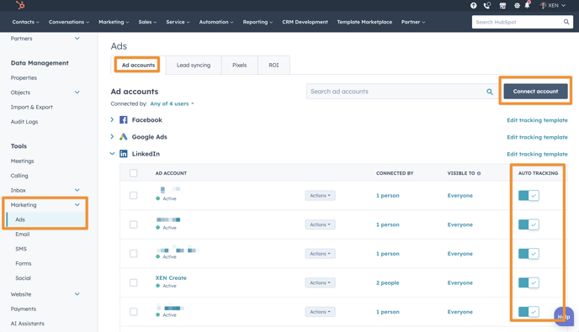
Task: Click the 2 people link
Action: 387,282
